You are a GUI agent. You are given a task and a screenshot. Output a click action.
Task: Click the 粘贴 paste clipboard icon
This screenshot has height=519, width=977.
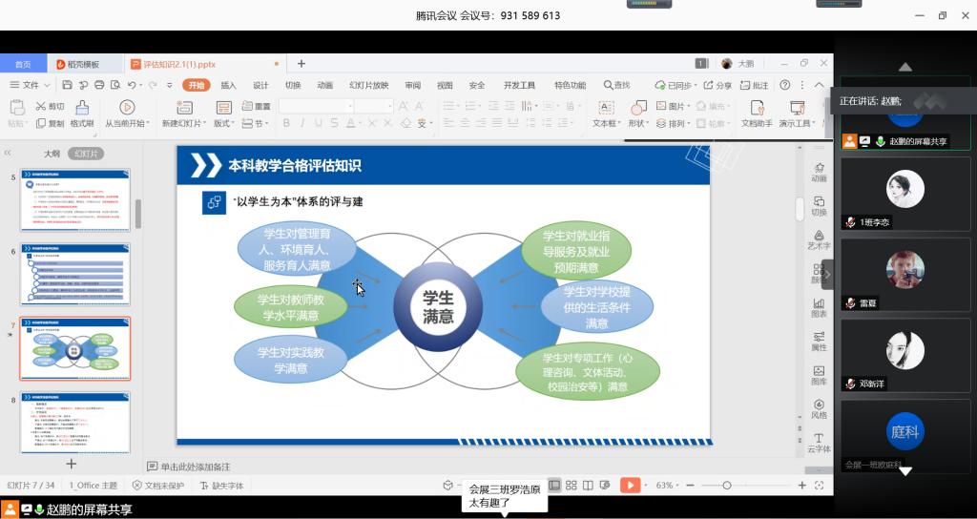click(17, 108)
